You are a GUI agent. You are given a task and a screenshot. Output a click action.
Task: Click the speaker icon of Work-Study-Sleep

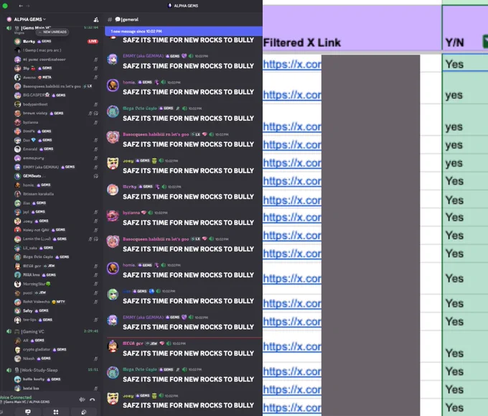tap(9, 370)
